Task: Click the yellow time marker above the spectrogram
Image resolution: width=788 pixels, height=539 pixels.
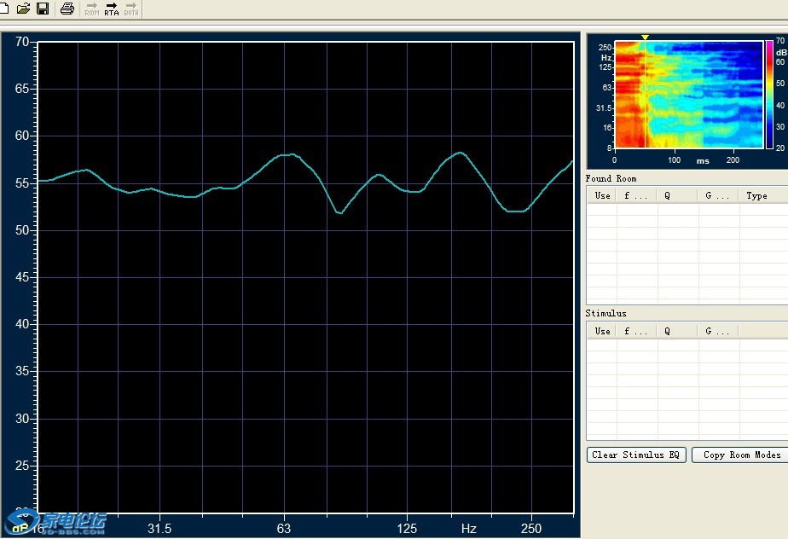Action: click(x=645, y=38)
